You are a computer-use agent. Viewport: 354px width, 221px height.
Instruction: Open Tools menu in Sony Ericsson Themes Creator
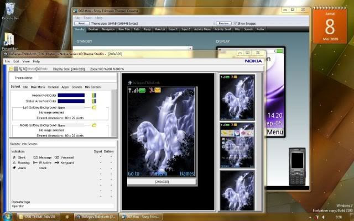87,18
